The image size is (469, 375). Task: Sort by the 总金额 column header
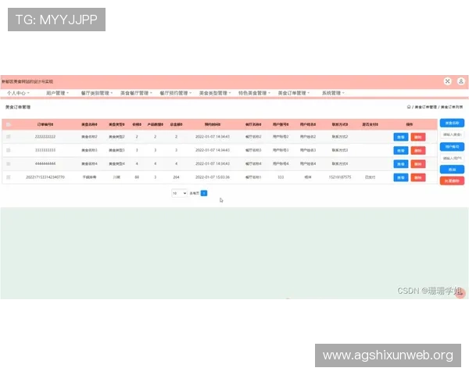coord(177,124)
